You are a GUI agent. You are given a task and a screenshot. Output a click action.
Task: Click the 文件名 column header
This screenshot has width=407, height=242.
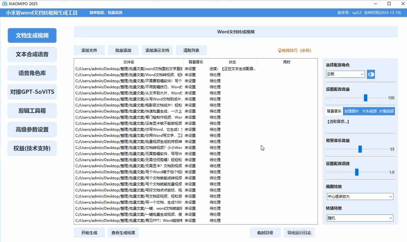[129, 62]
